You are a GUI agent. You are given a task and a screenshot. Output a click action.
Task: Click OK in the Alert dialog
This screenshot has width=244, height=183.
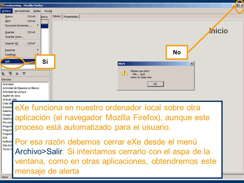(155, 84)
